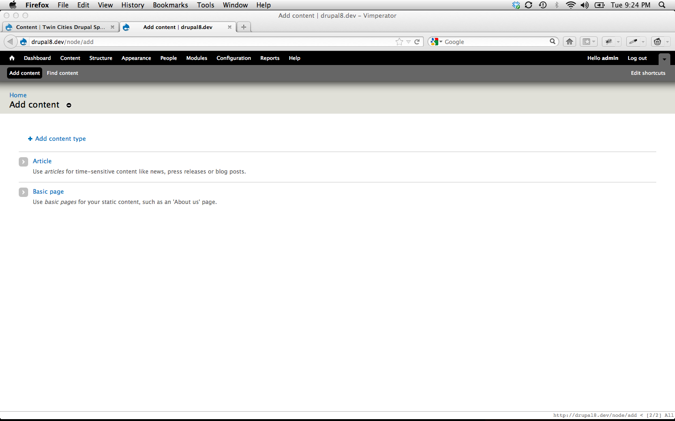Click the Drupal admin house icon
This screenshot has height=421, width=675.
pos(11,58)
